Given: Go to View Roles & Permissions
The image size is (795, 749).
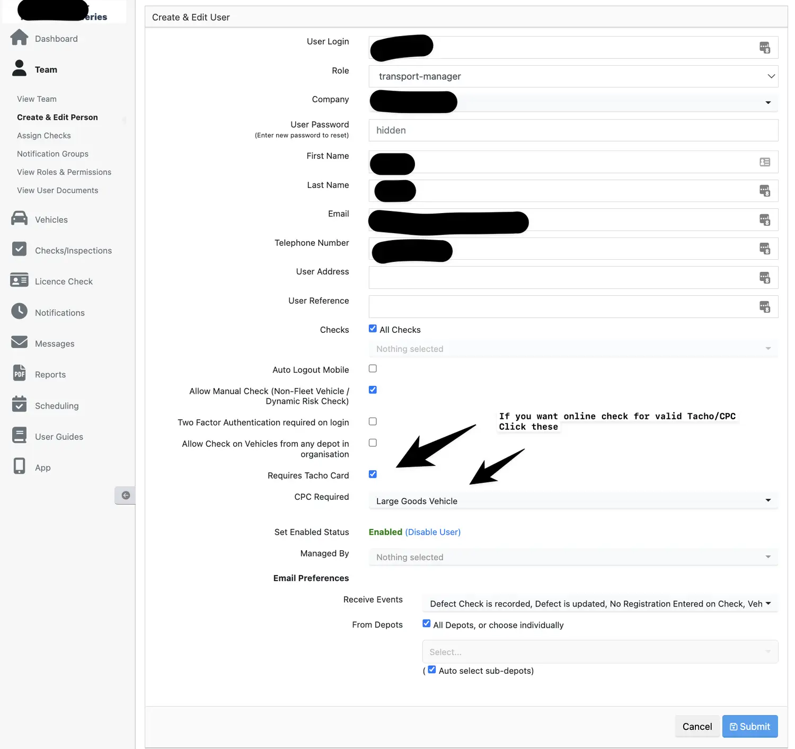Looking at the screenshot, I should [64, 172].
